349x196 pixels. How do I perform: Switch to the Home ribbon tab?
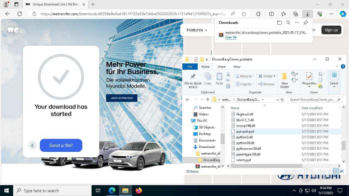pyautogui.click(x=205, y=67)
